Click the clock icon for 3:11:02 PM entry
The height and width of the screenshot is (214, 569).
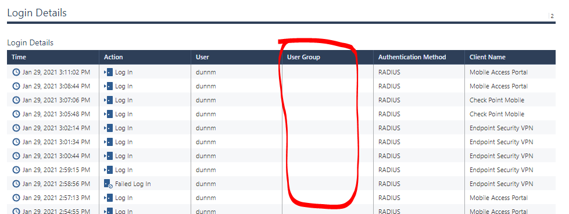pos(16,72)
